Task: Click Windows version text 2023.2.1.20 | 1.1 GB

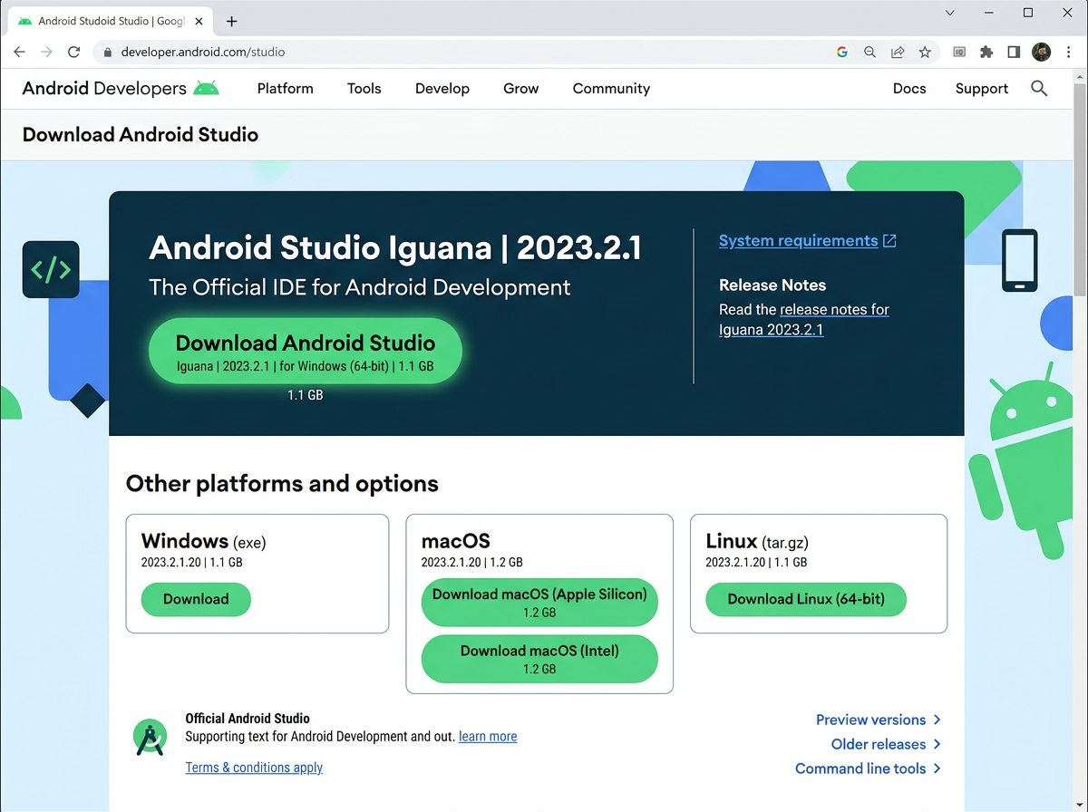Action: tap(192, 562)
